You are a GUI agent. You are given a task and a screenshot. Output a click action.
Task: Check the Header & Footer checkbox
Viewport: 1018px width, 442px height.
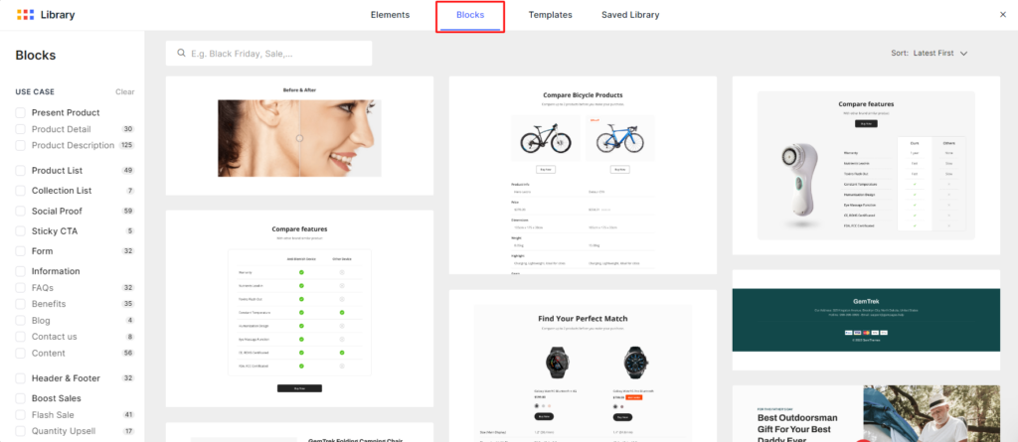click(20, 378)
